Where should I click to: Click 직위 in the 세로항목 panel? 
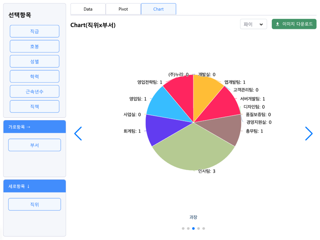click(x=34, y=204)
